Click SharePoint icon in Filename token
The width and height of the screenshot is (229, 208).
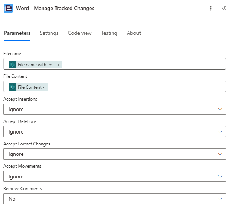13,64
